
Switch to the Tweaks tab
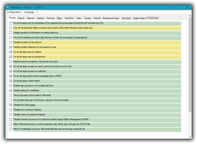click(87, 18)
